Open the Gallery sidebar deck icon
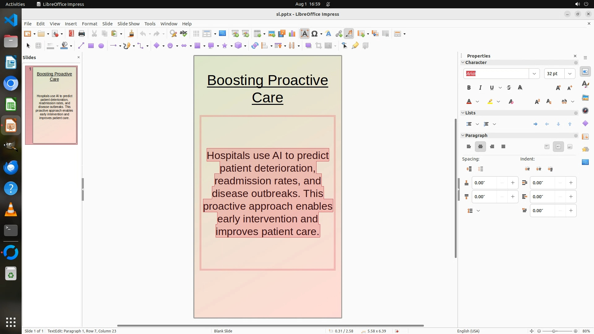Viewport: 594px width, 334px height. pos(585,98)
